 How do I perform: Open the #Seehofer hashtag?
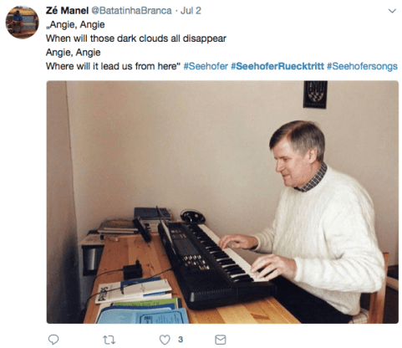click(206, 66)
